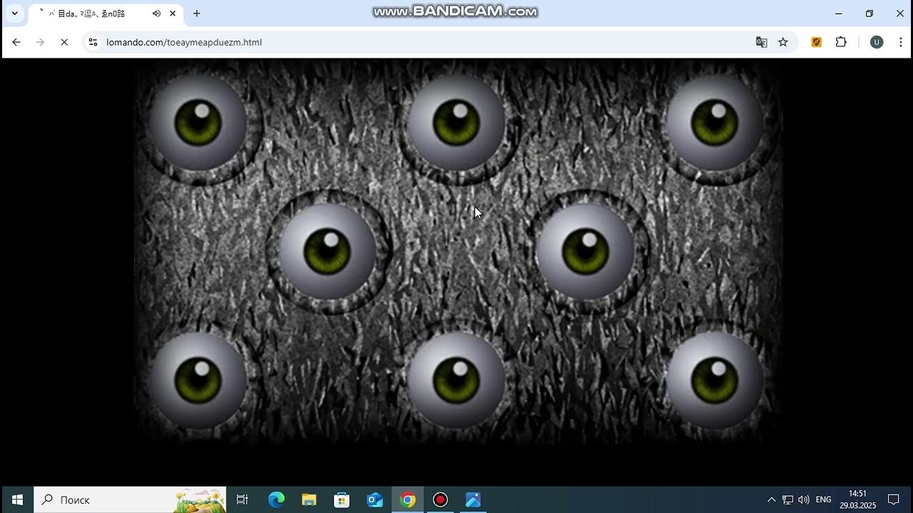Switch keyboard language ENG indicator
The image size is (913, 513).
tap(823, 499)
